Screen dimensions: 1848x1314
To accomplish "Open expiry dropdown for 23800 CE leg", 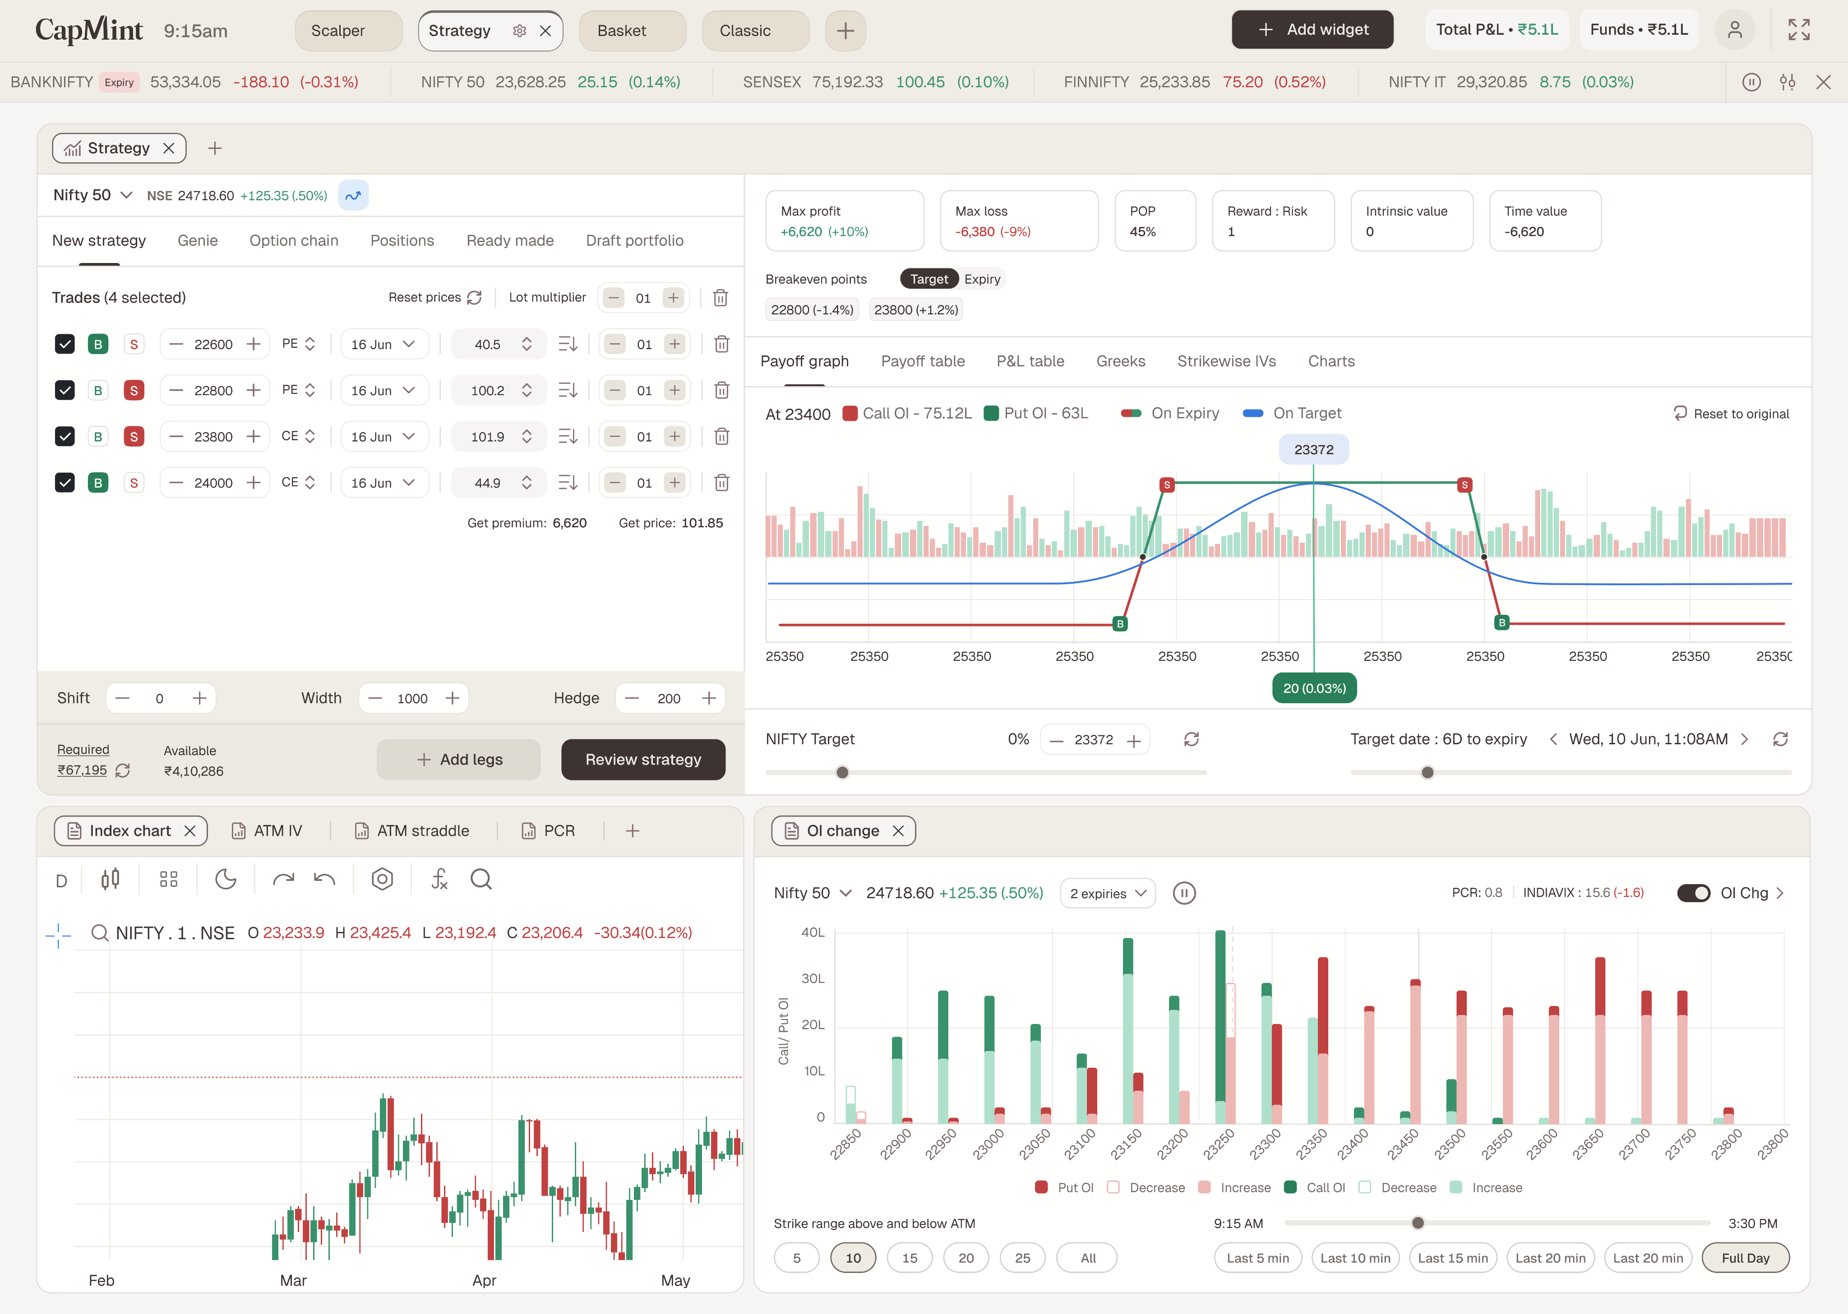I will [x=383, y=436].
